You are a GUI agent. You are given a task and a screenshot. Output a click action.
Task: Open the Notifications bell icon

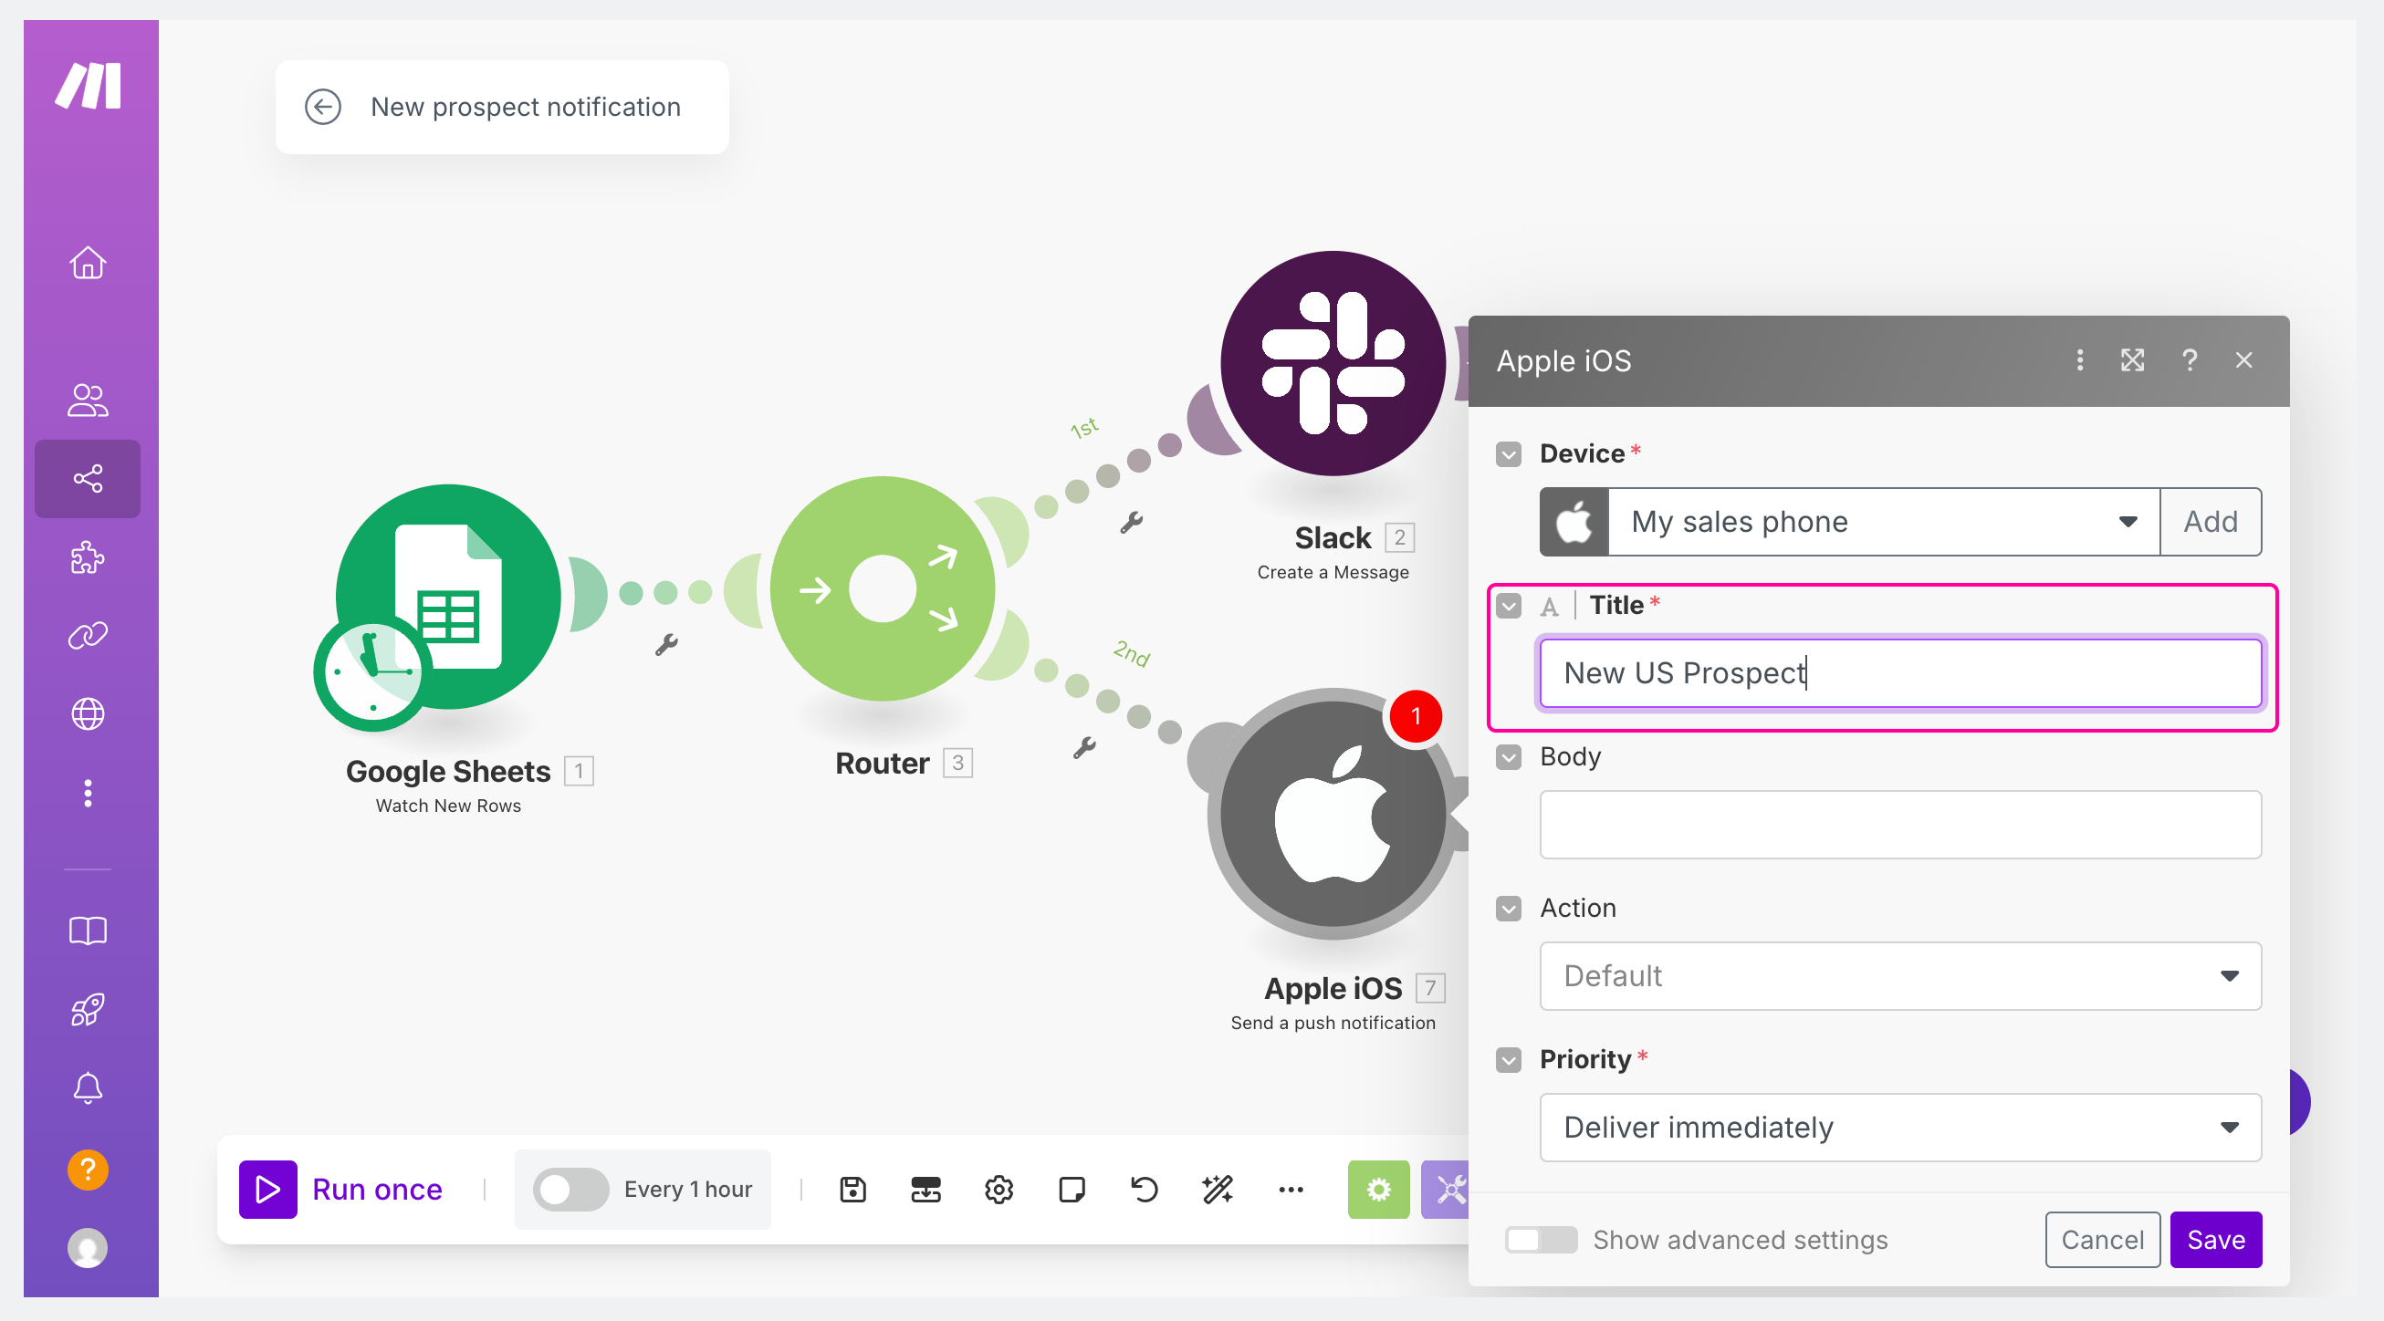88,1087
